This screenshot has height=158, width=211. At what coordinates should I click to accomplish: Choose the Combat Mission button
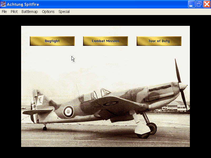(x=105, y=41)
